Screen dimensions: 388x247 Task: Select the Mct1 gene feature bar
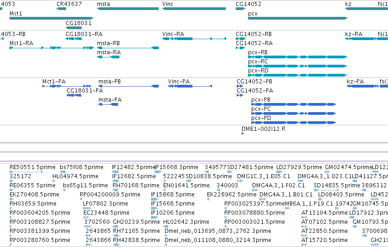pos(52,18)
